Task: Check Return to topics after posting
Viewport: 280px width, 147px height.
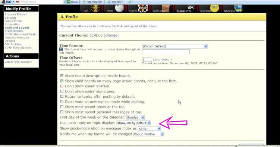Action: (x=62, y=97)
